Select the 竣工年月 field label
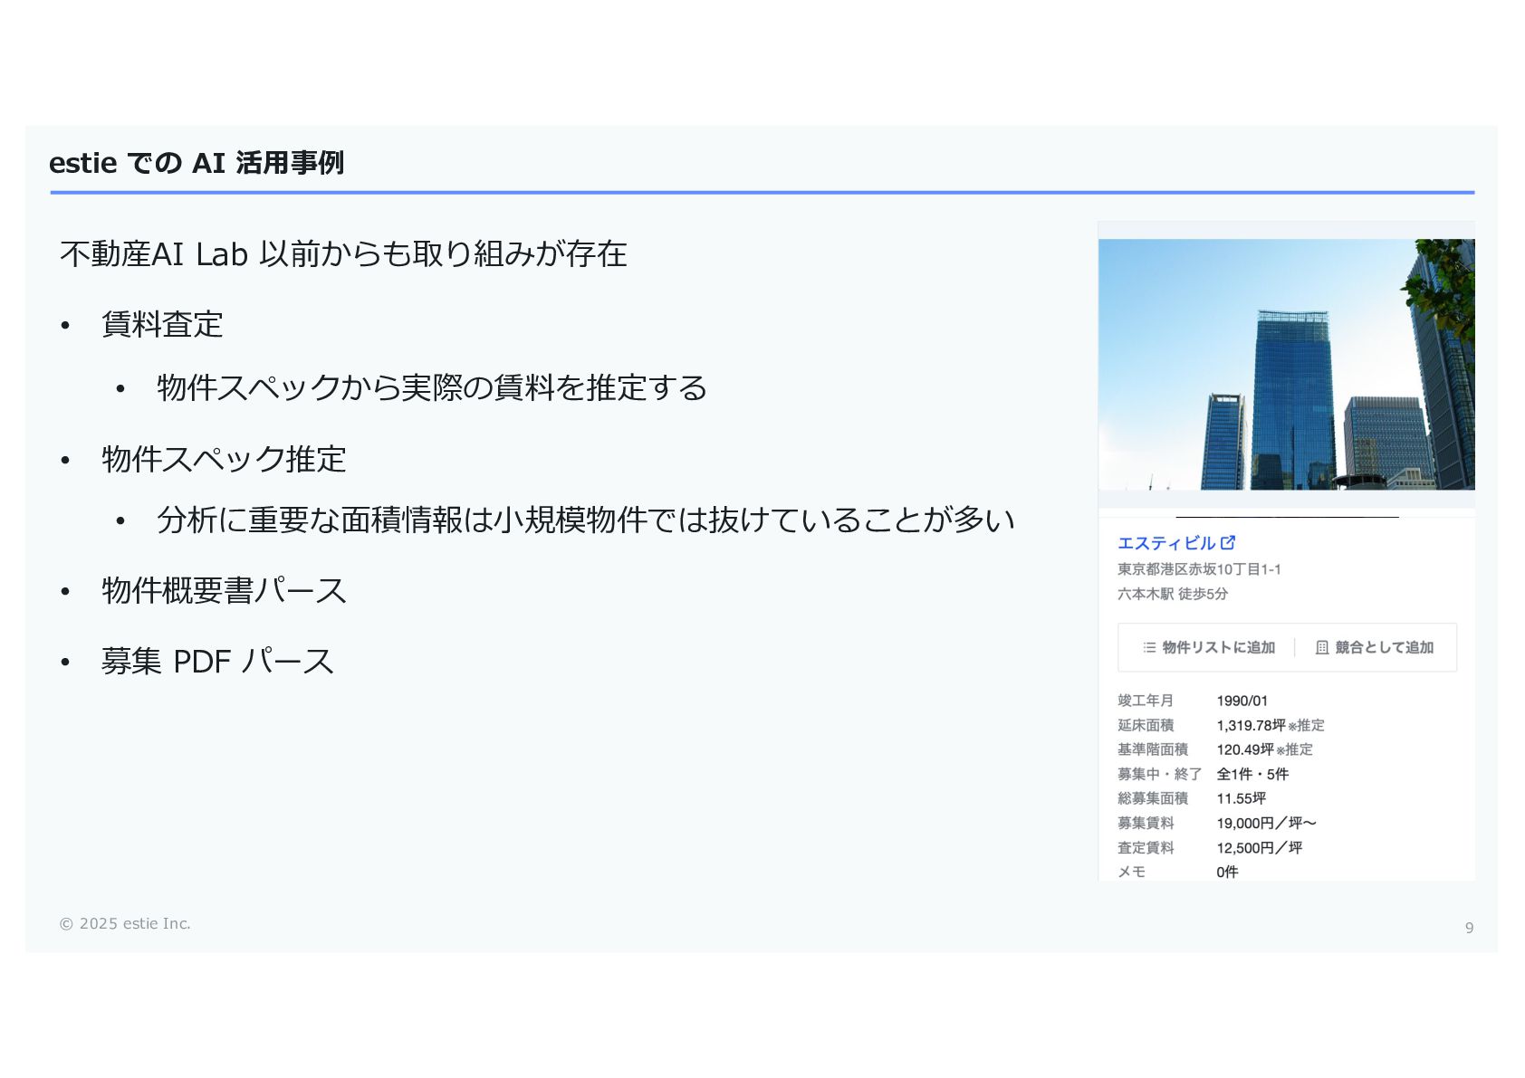Image resolution: width=1525 pixels, height=1078 pixels. point(1146,701)
